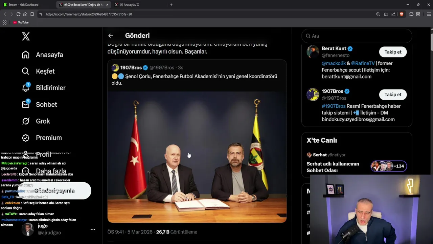Open the #1907Bros hashtag link
433x244 pixels.
click(x=334, y=106)
